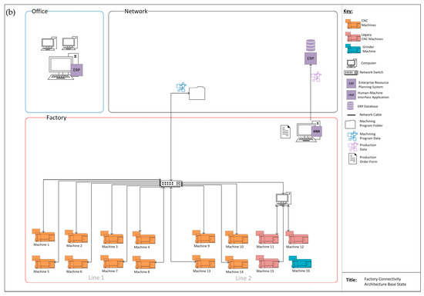Click the Machine 3 CNC icon
Screen dimensions: 424x296
click(x=112, y=238)
